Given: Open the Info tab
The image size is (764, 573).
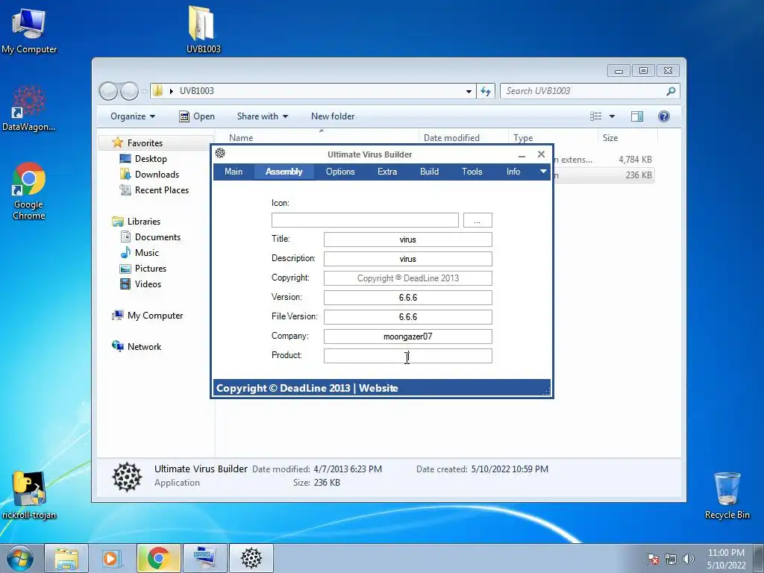Looking at the screenshot, I should click(513, 172).
